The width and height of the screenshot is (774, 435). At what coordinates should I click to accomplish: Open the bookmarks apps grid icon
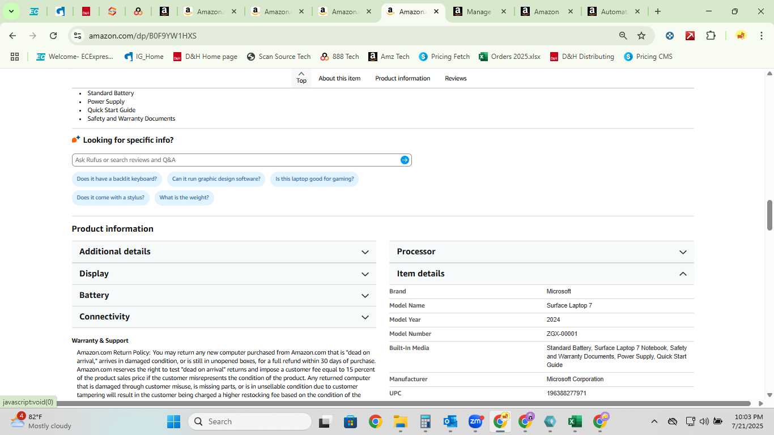15,57
